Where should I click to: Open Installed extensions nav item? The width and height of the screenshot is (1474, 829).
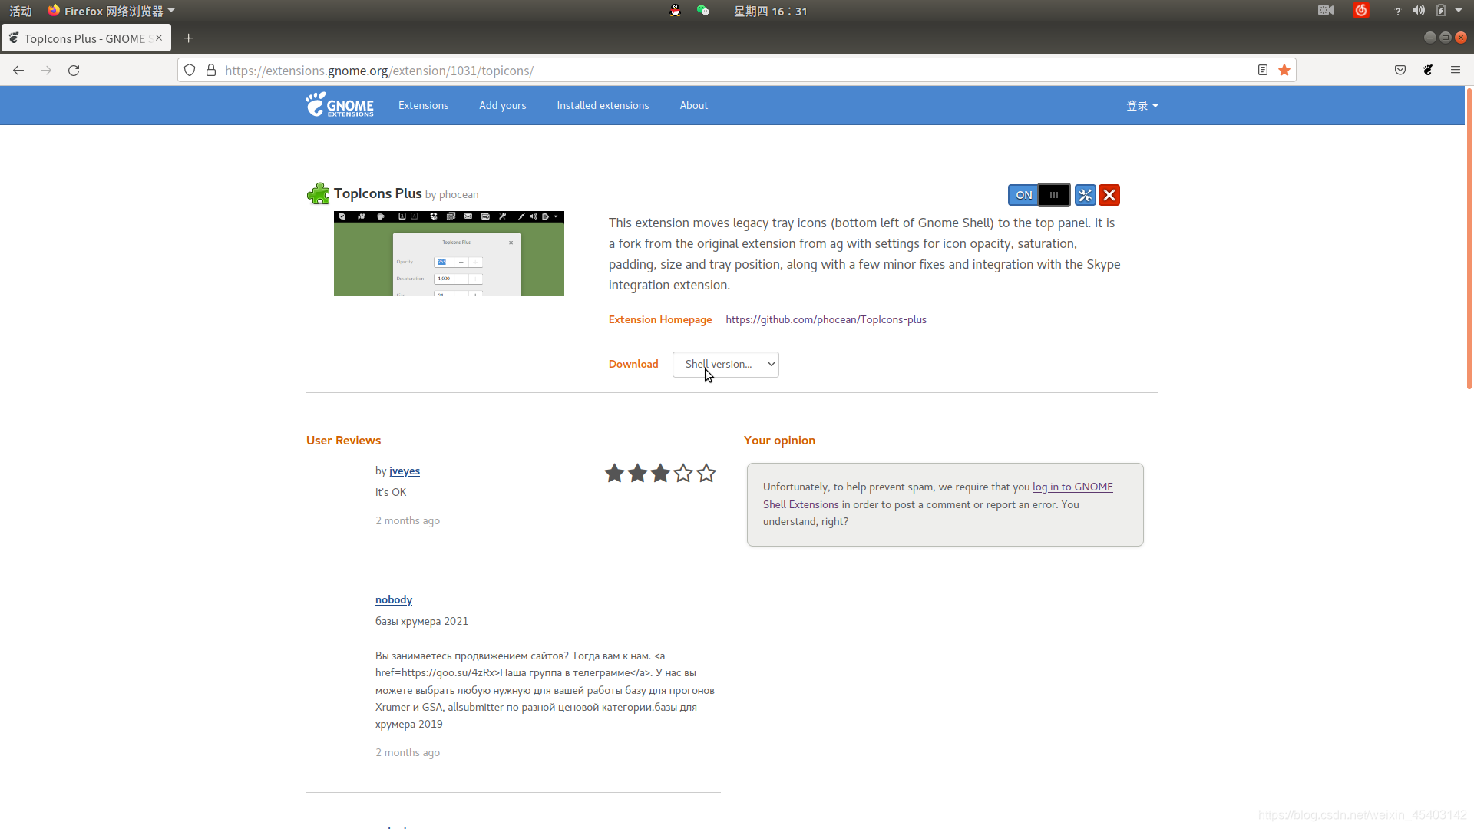[603, 106]
